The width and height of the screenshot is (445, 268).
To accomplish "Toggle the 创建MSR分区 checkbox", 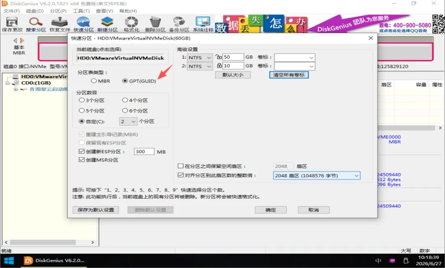I will [x=82, y=160].
